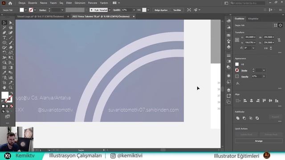Click the large white Fill box in toolbar
This screenshot has width=285, height=160.
click(x=5, y=95)
